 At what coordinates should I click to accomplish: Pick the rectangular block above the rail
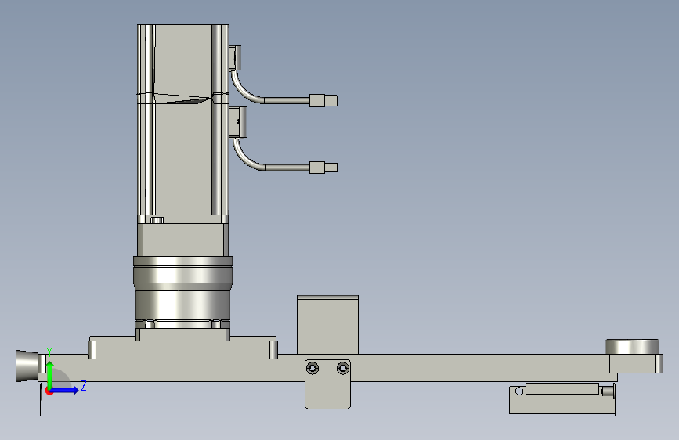pyautogui.click(x=327, y=325)
